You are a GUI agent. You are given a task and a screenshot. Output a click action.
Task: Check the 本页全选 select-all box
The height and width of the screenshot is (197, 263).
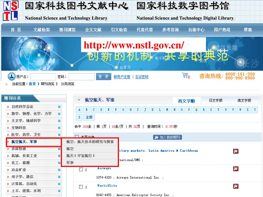coord(77,136)
